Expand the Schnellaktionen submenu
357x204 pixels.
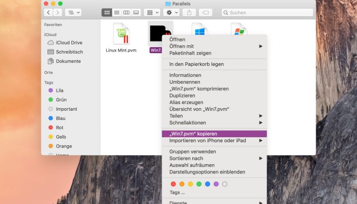[x=214, y=123]
